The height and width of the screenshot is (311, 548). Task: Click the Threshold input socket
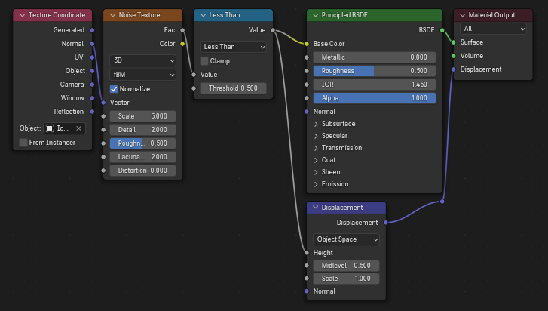click(x=194, y=88)
